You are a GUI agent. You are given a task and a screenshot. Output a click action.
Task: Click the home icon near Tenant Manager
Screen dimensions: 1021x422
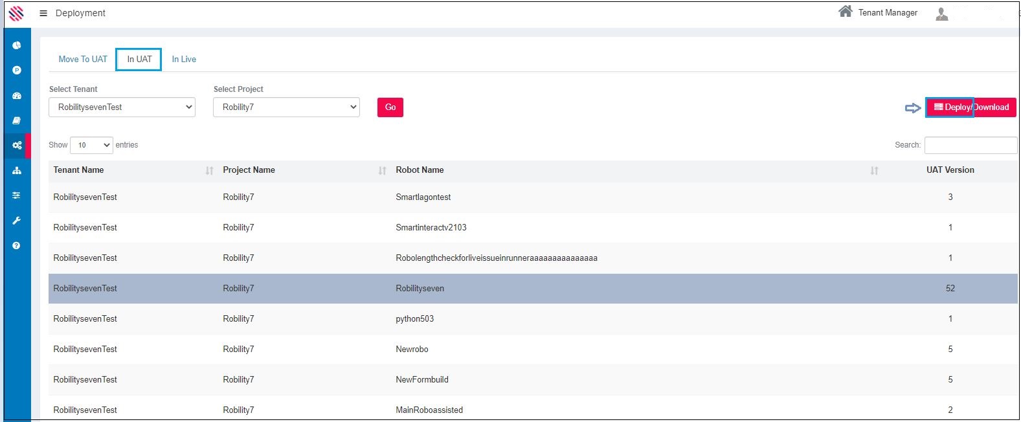tap(845, 12)
